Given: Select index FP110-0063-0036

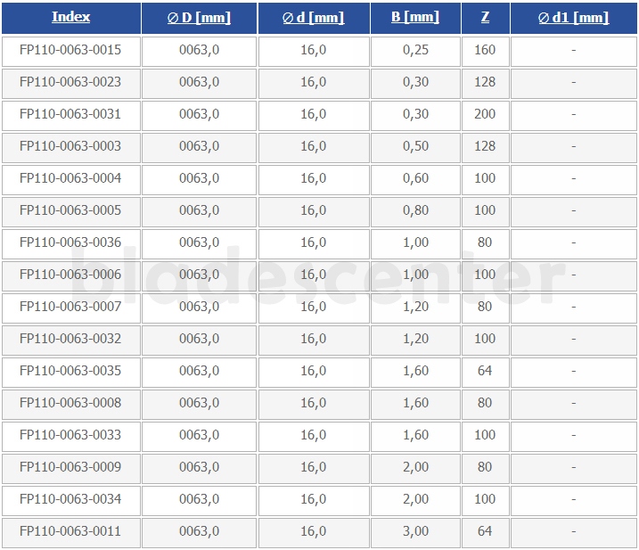Looking at the screenshot, I should click(70, 242).
